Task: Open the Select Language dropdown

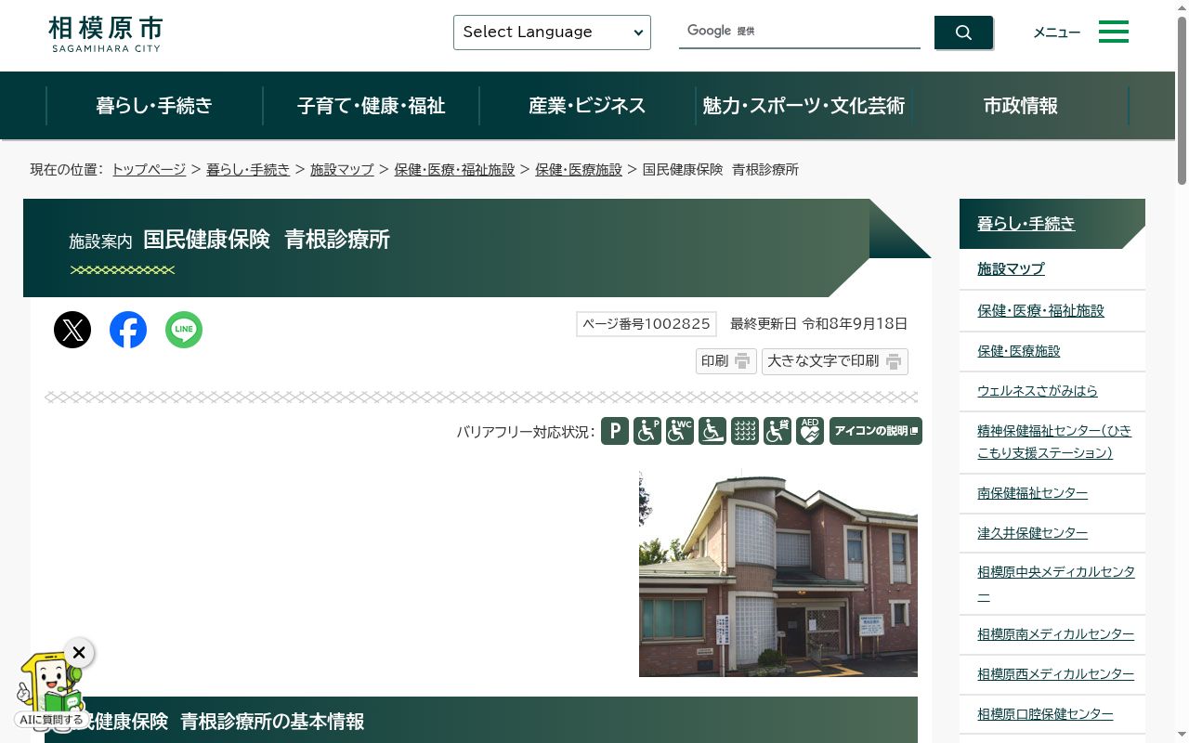Action: (552, 33)
